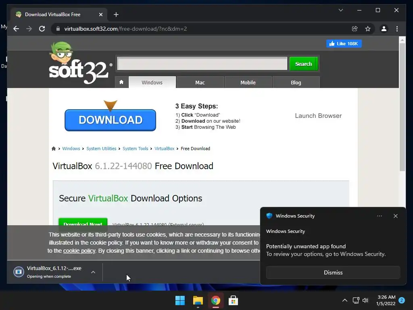Click the browser back arrow

pyautogui.click(x=16, y=29)
